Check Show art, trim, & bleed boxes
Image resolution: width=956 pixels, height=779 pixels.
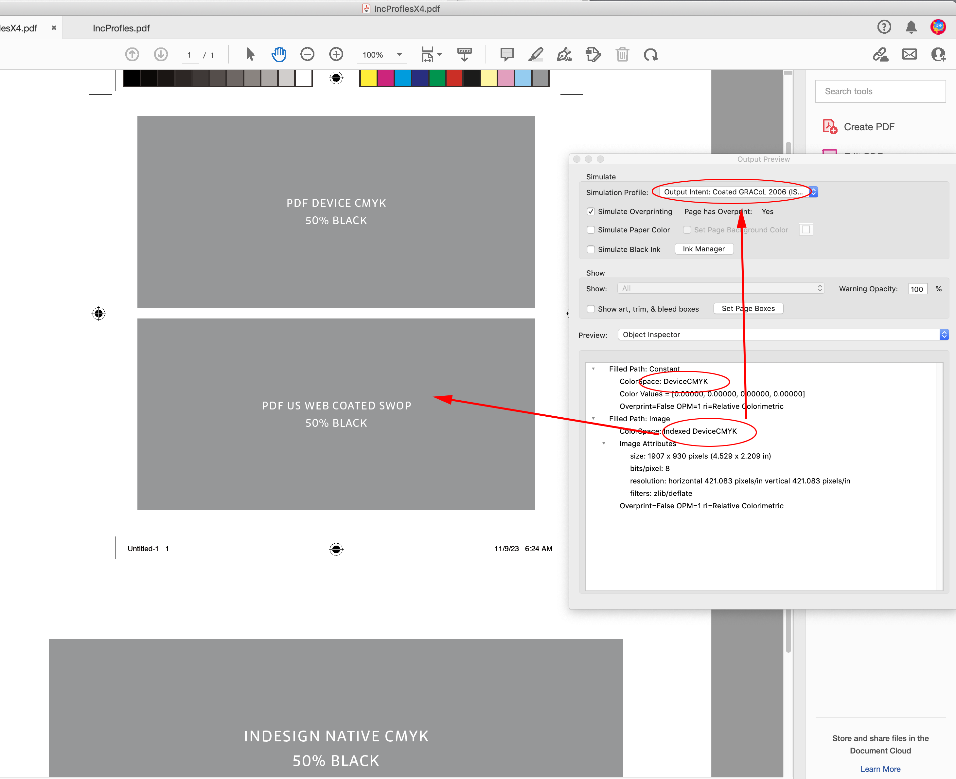591,309
